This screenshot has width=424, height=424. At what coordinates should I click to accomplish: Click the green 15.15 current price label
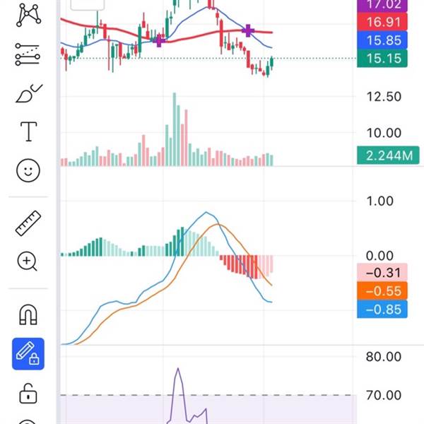point(382,58)
